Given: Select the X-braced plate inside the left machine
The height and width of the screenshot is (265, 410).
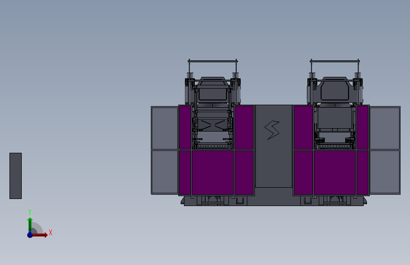Looking at the screenshot, I should pos(213,124).
